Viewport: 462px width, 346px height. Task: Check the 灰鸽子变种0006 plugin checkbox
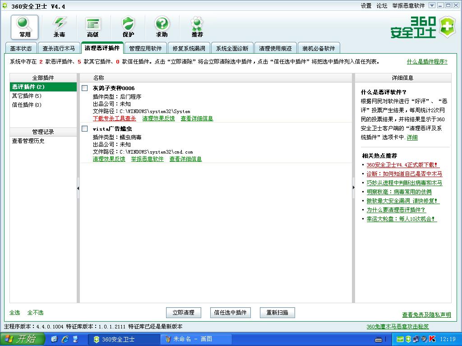coord(85,88)
